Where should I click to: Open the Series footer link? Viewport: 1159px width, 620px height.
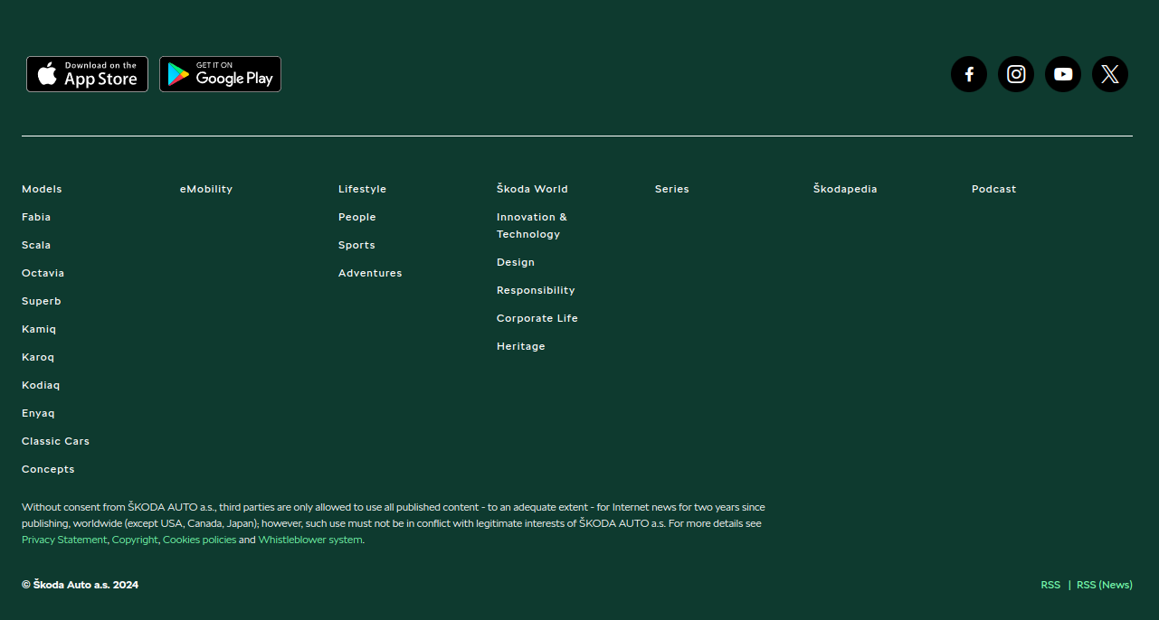pos(672,189)
